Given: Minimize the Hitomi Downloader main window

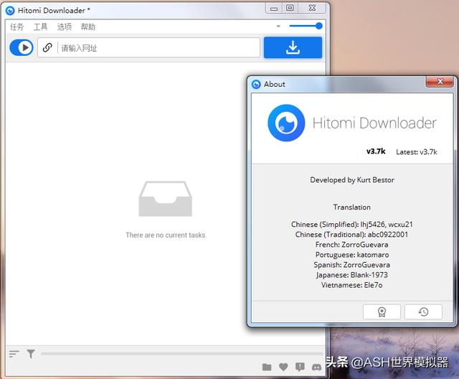Looking at the screenshot, I should point(274,9).
